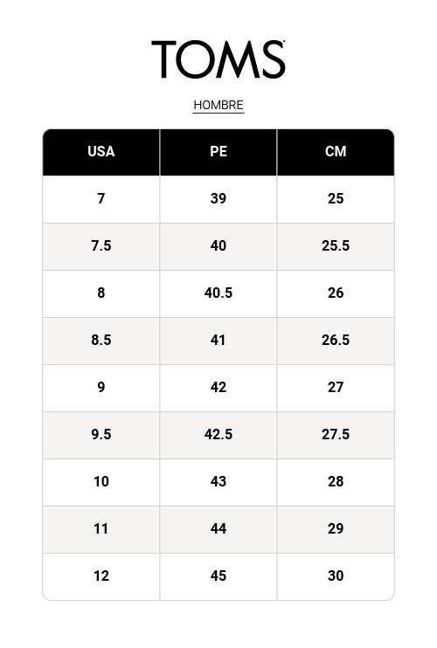Click the 27 CM cell

tap(336, 388)
